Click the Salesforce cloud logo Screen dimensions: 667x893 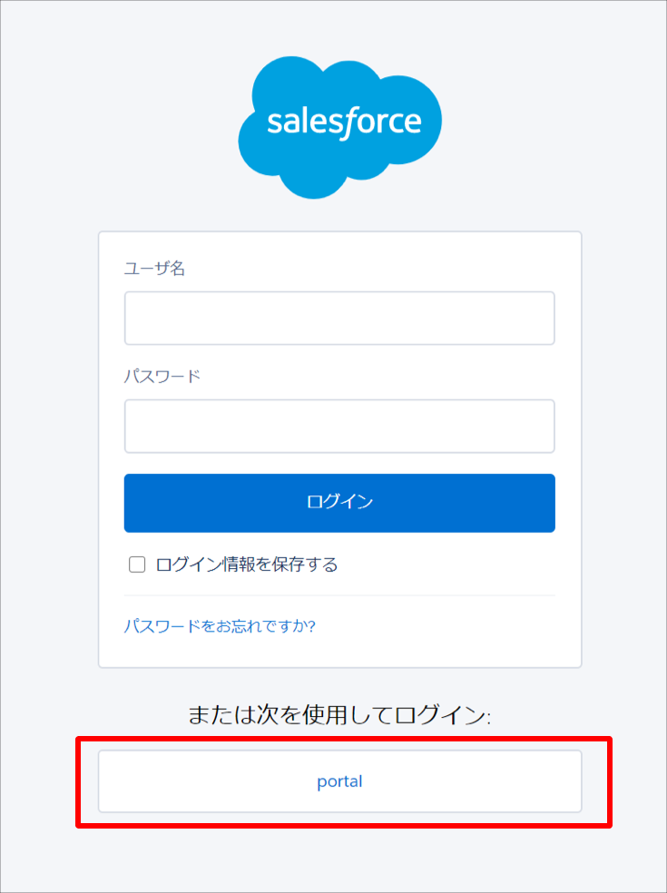(340, 128)
